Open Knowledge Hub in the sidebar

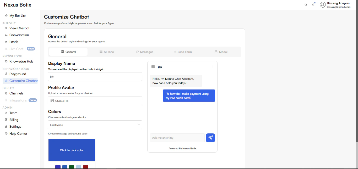point(21,61)
